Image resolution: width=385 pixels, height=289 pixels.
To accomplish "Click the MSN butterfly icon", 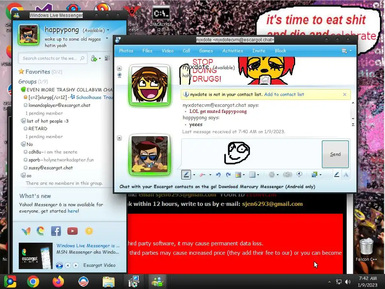I will (26, 231).
